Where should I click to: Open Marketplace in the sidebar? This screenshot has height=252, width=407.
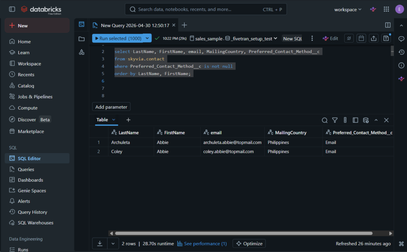point(37,131)
